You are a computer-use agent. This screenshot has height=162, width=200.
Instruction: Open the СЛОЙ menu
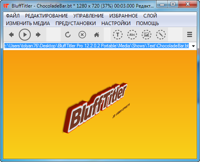coord(150,16)
